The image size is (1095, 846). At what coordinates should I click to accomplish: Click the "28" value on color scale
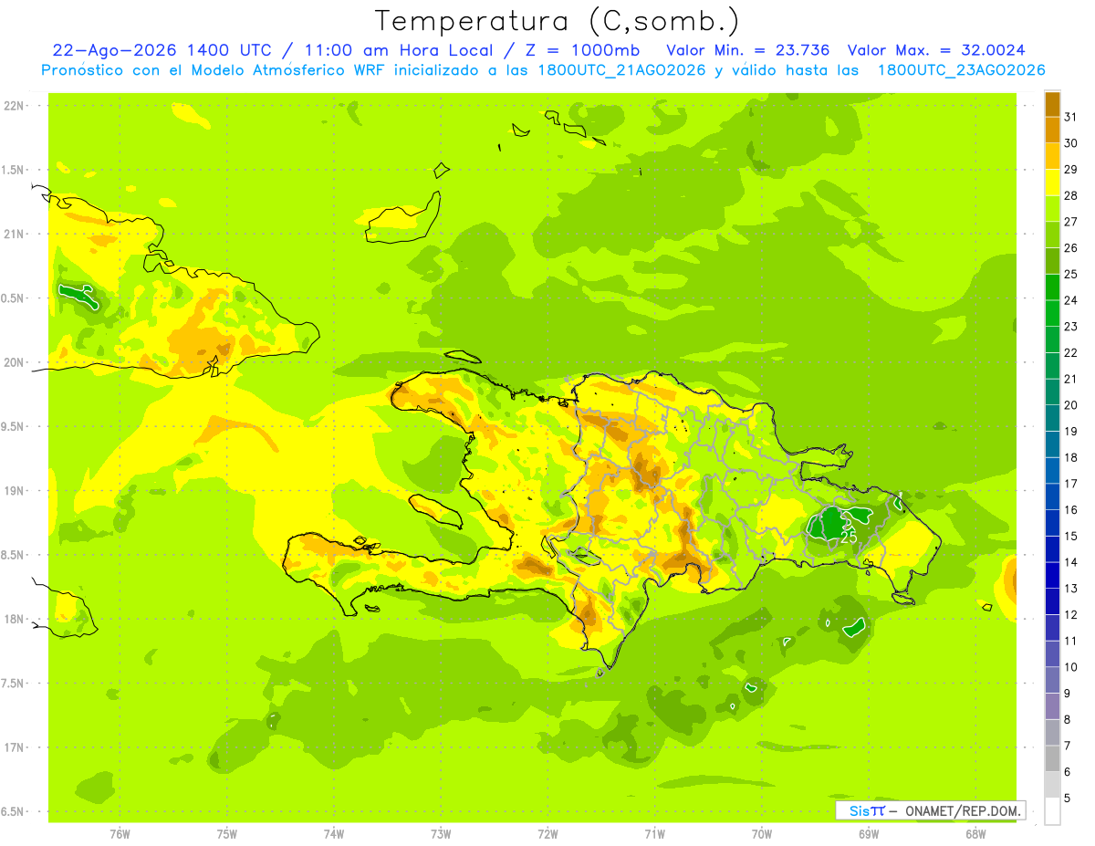1071,195
